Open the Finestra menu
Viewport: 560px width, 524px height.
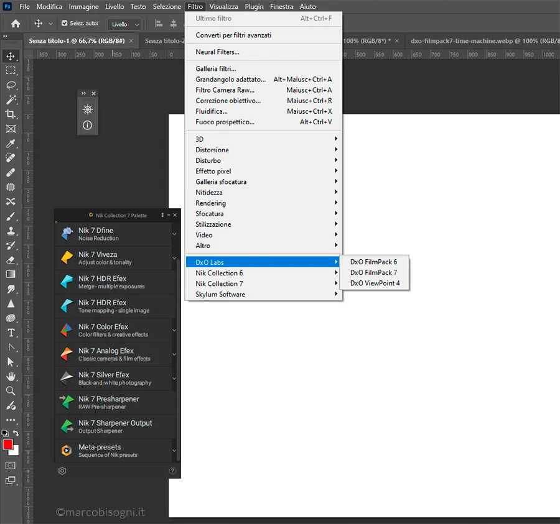click(281, 6)
